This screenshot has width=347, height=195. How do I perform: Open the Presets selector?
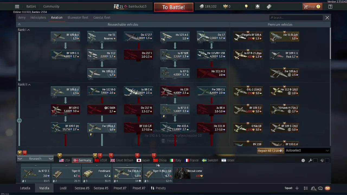158,188
